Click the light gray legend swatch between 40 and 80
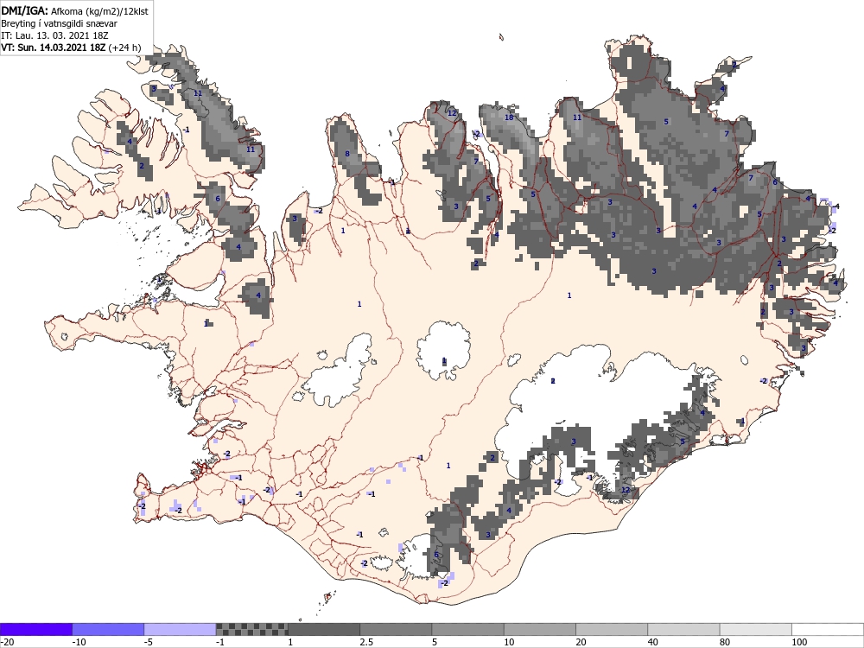Screen dimensions: 864x648 click(683, 629)
